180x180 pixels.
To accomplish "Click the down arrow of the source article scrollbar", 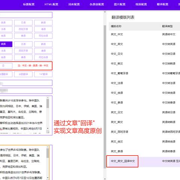I will pos(48,128).
